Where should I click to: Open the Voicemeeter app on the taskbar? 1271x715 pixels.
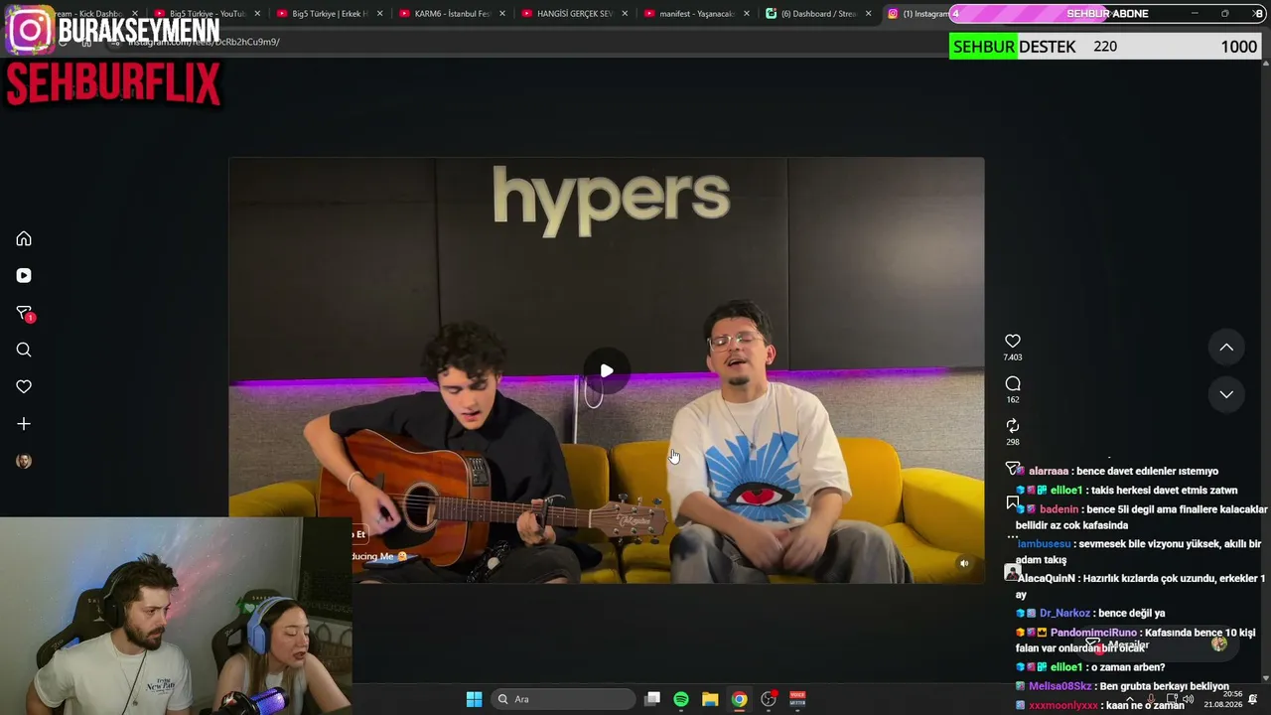[797, 699]
